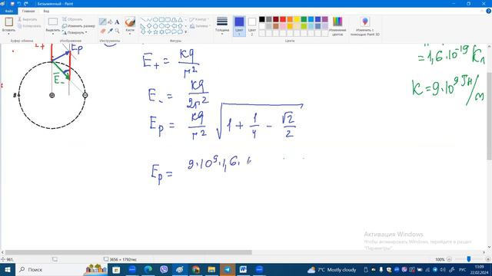Click the vertical scrollbar thumb
The image size is (492, 276).
pos(490,116)
